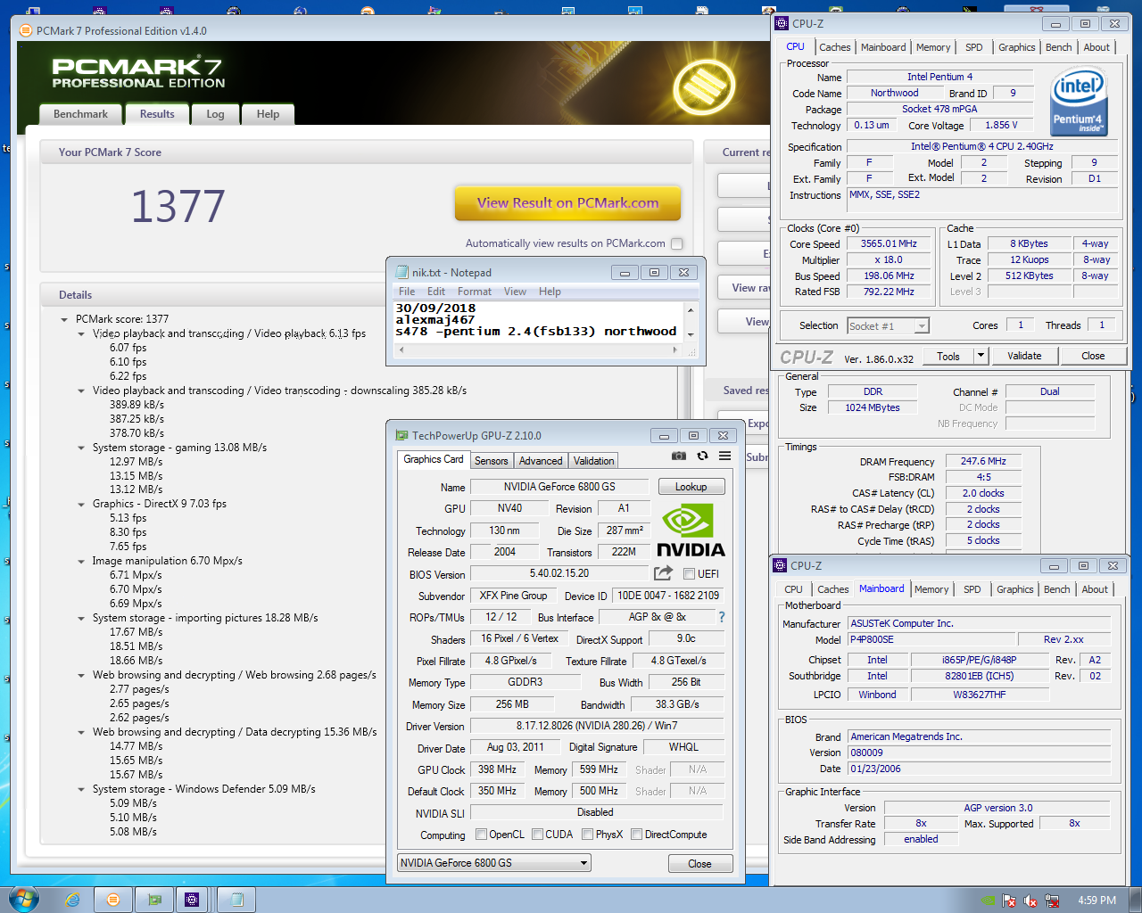This screenshot has height=913, width=1142.
Task: Click the BIOS export share icon in GPU-Z
Action: pyautogui.click(x=663, y=573)
